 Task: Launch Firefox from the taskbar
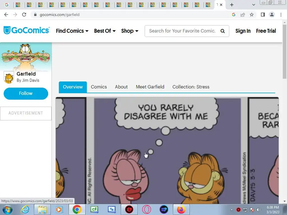[x=181, y=209]
